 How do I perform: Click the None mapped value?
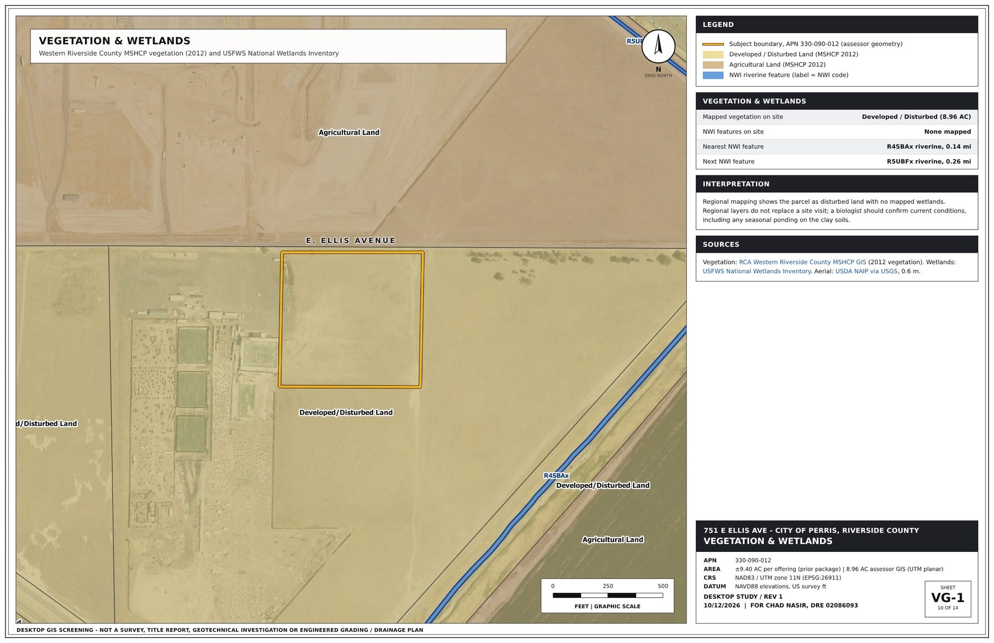(948, 131)
